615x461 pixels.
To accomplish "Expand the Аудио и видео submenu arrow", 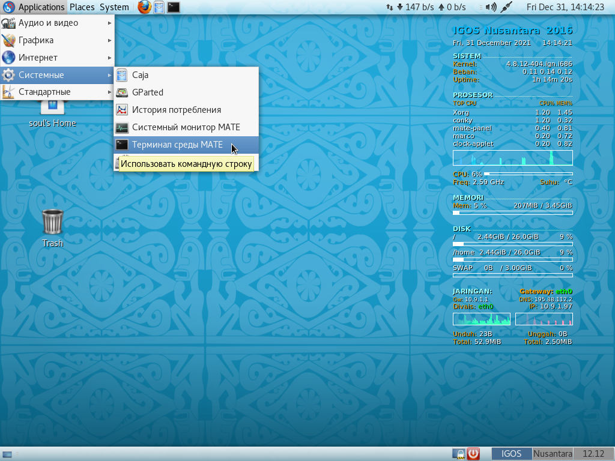I will pyautogui.click(x=109, y=23).
